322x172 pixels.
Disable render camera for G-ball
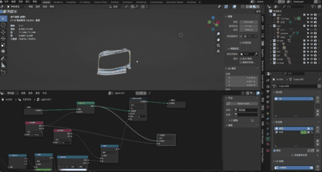pyautogui.click(x=315, y=59)
